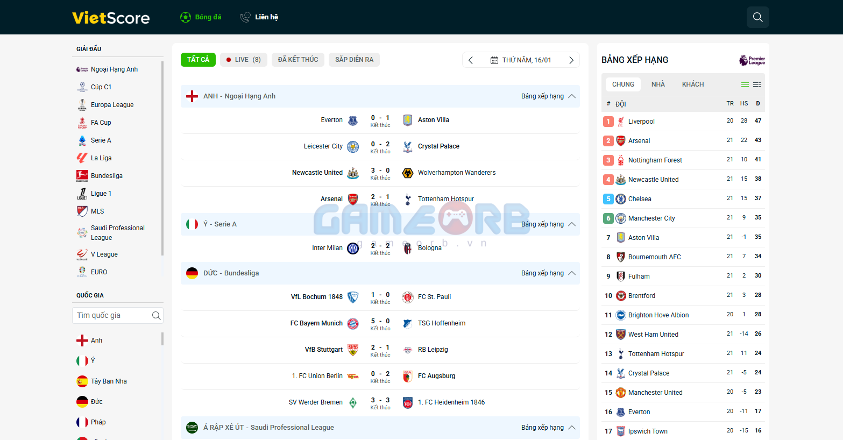
Task: Click the MLS logo in sidebar
Action: coord(82,211)
